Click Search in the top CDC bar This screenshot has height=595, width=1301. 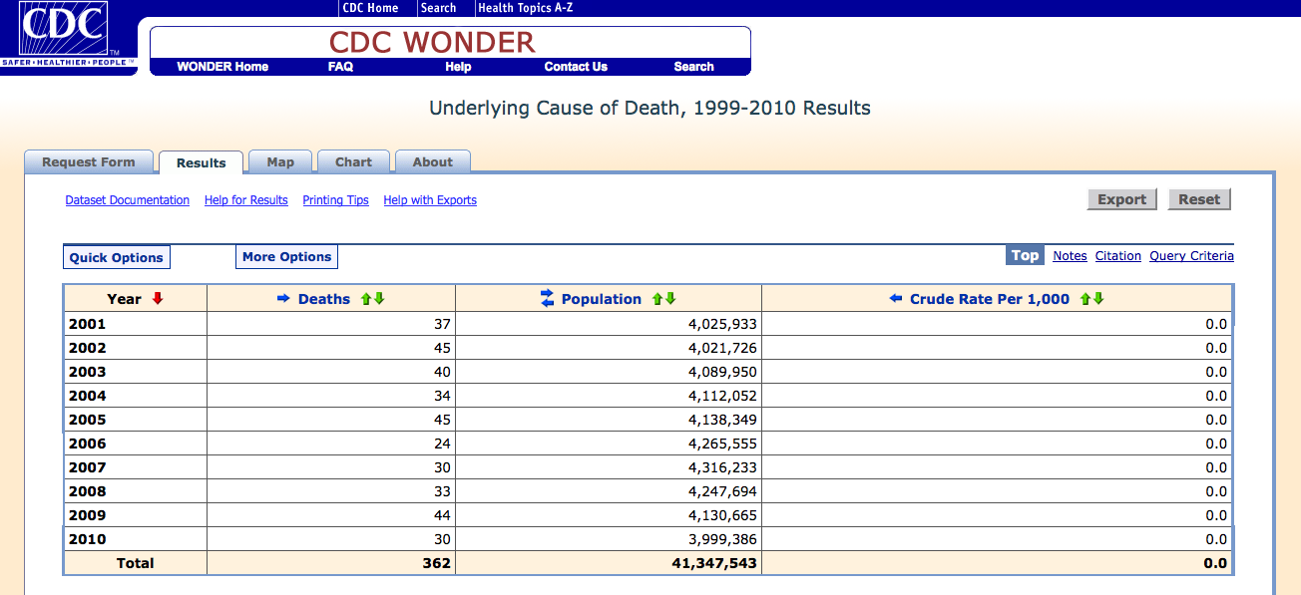coord(438,8)
